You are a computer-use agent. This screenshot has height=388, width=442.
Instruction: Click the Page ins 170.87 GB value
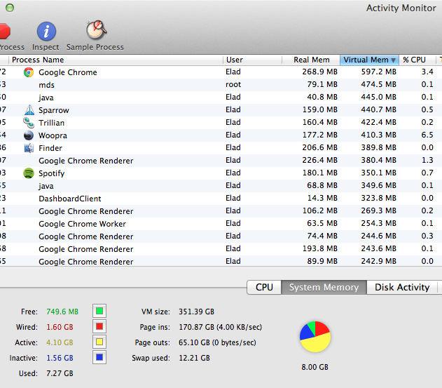(221, 327)
